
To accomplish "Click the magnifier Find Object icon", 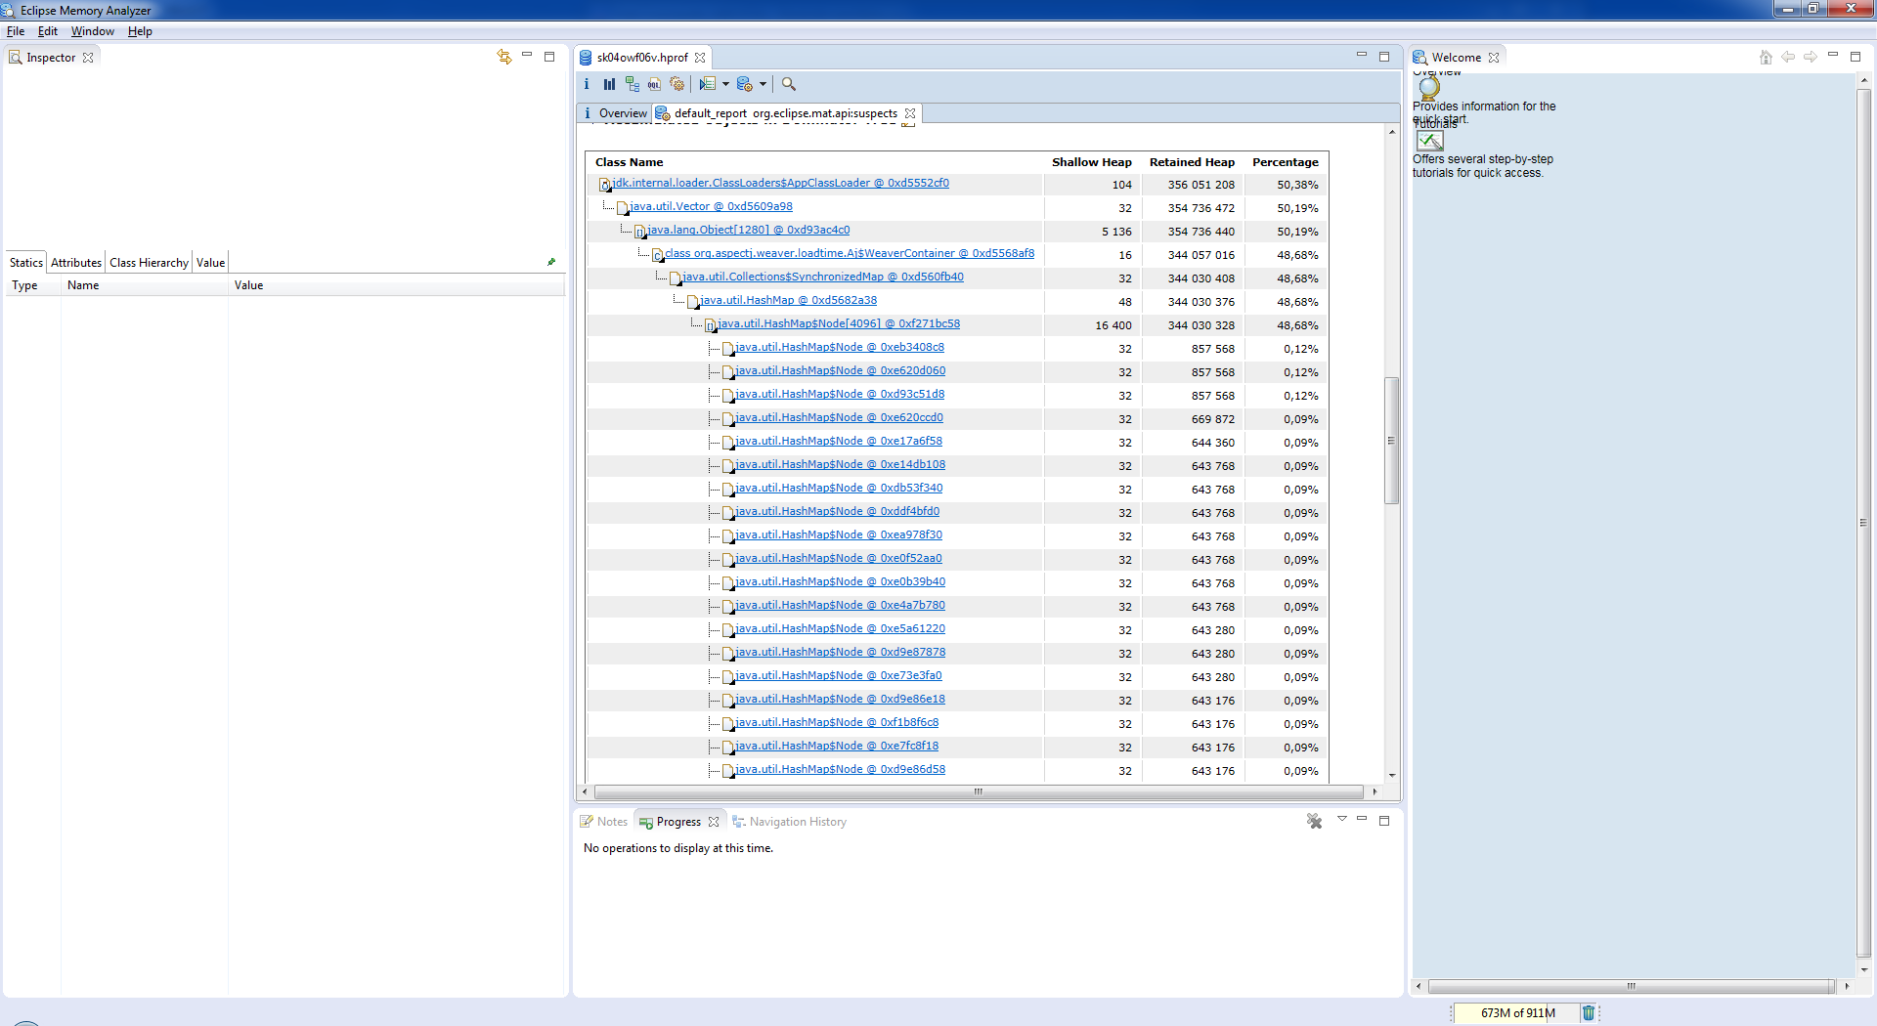I will click(x=789, y=84).
